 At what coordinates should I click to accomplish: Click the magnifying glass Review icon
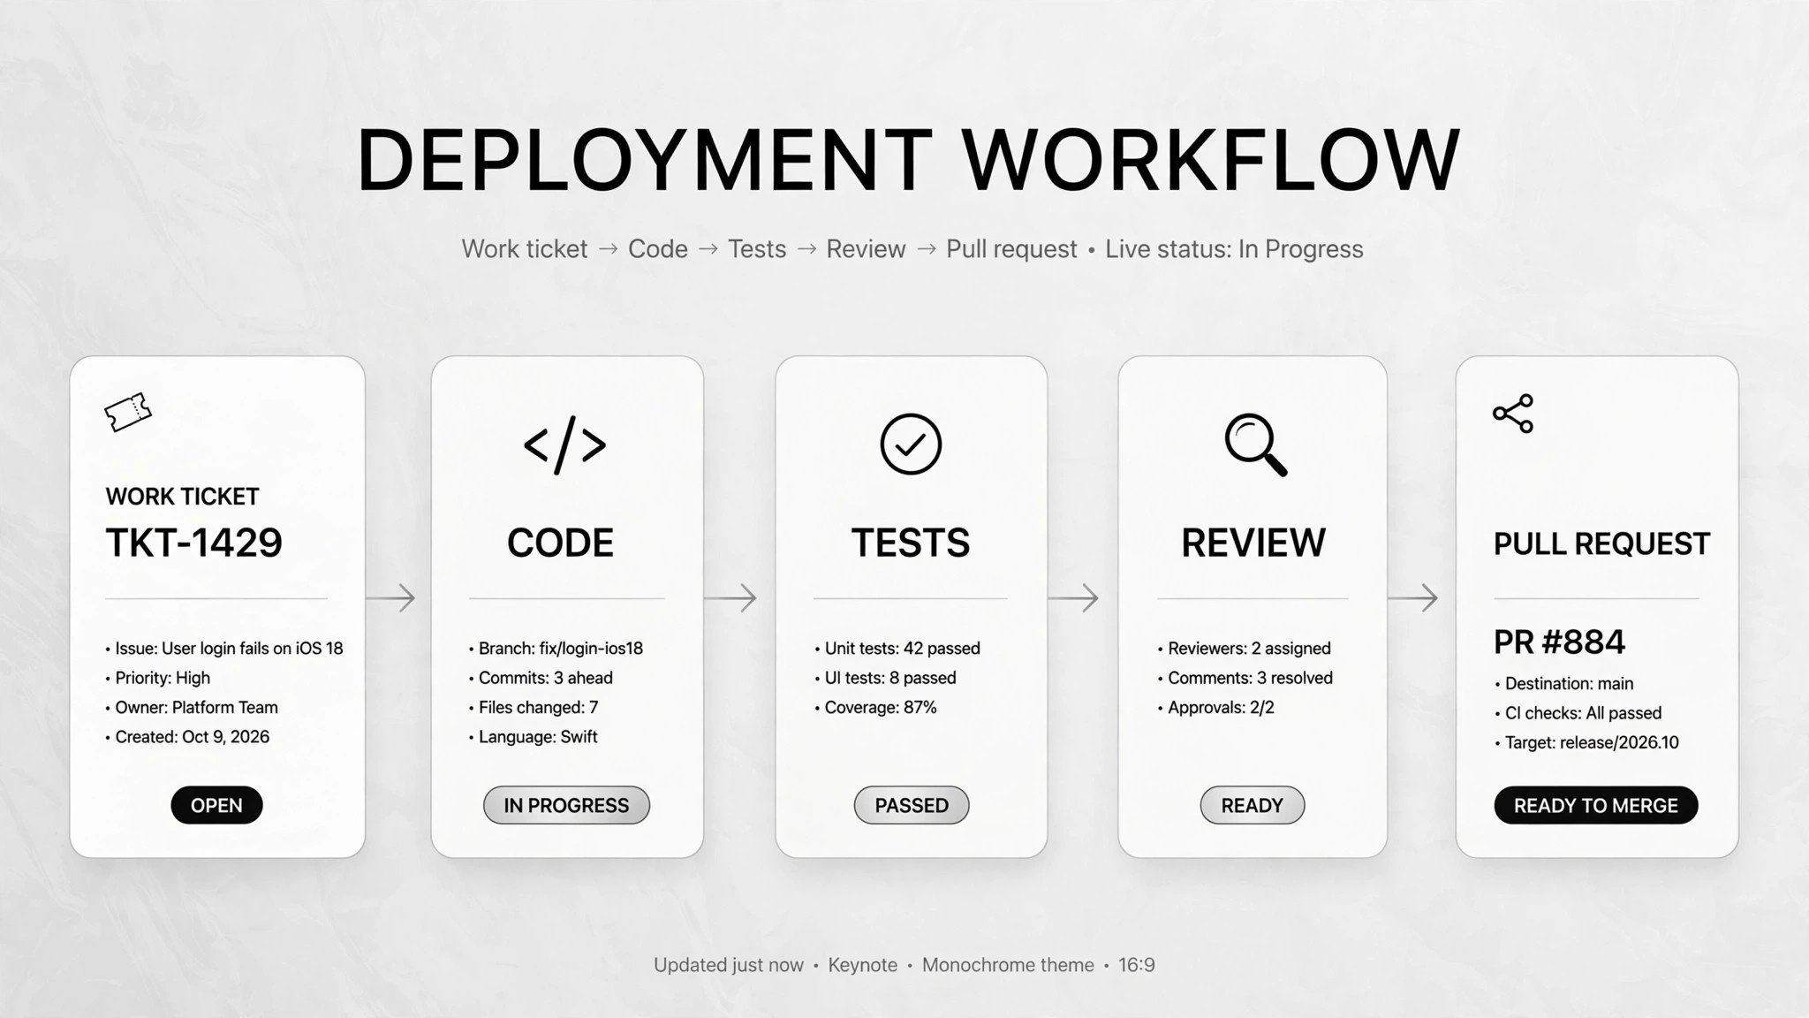pos(1255,444)
